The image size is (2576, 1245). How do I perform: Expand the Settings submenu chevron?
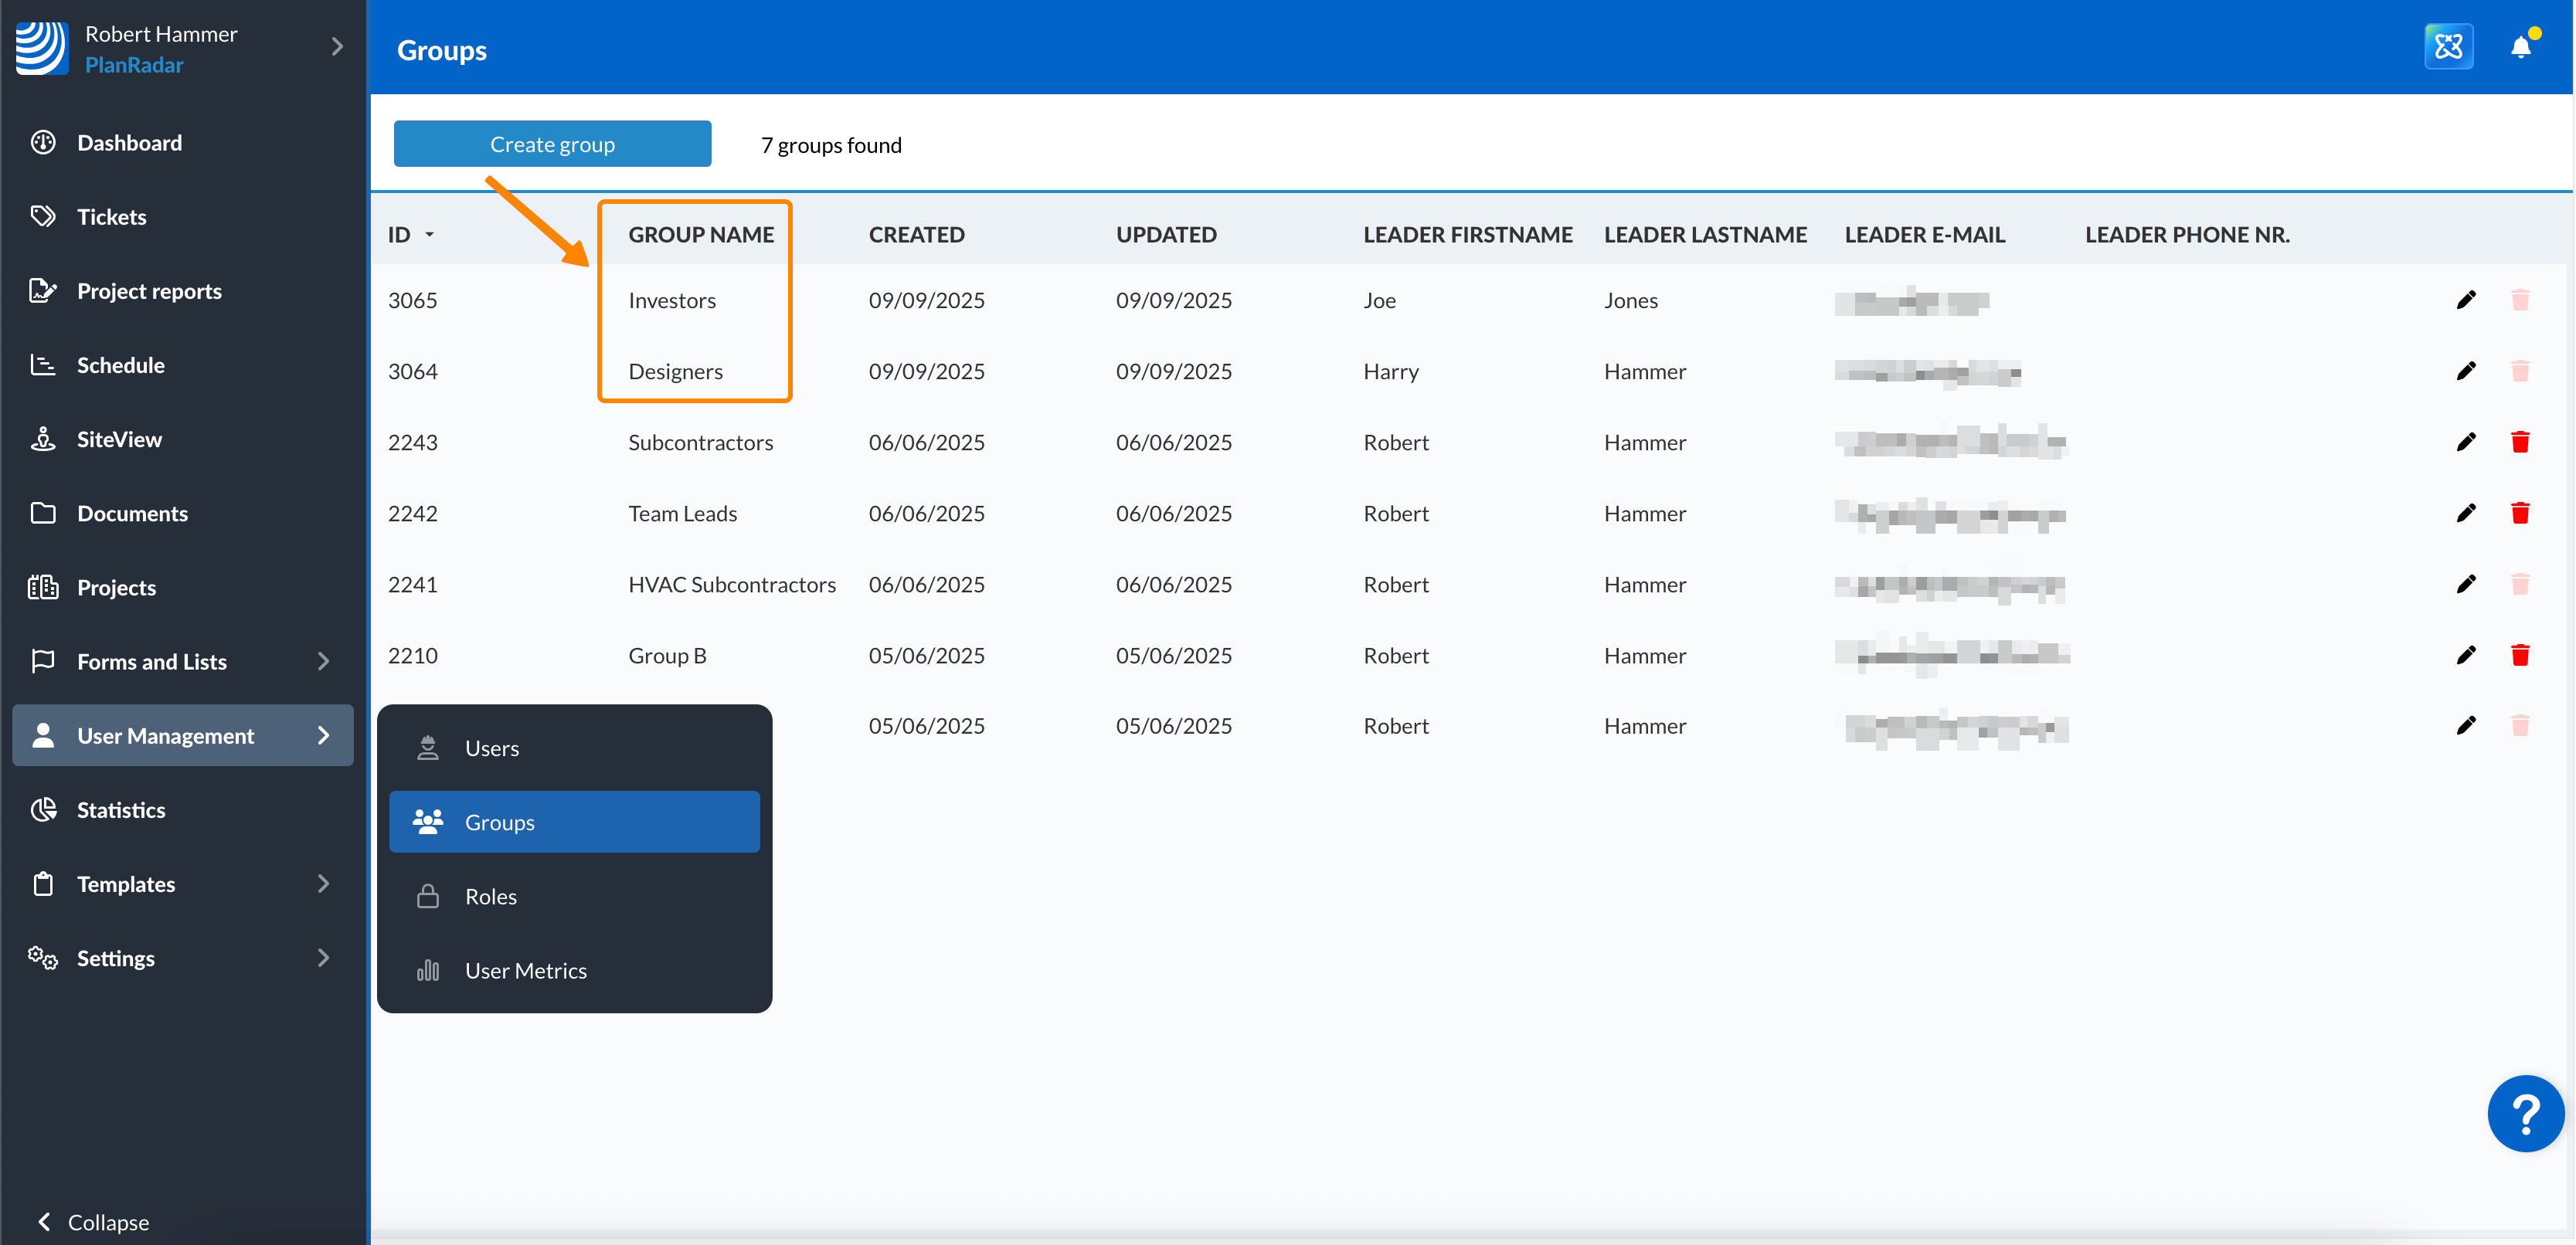pyautogui.click(x=323, y=957)
